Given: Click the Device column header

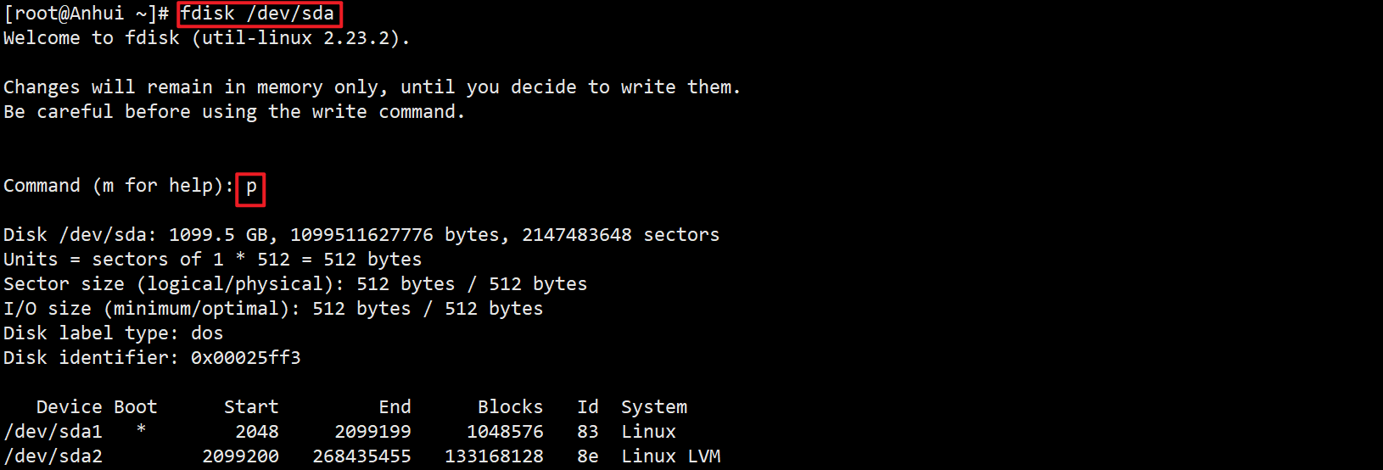Looking at the screenshot, I should (69, 407).
